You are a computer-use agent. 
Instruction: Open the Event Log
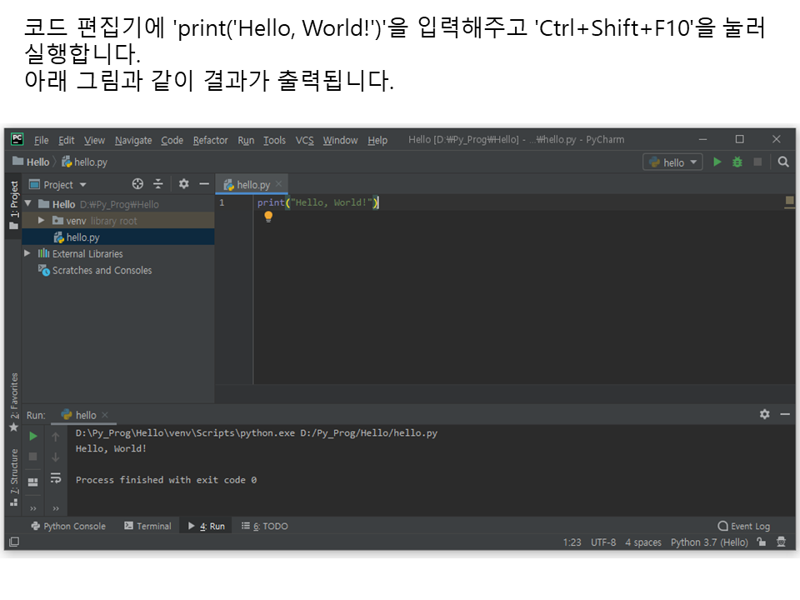[x=743, y=526]
